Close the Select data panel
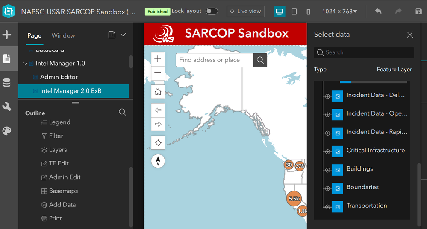This screenshot has width=427, height=229. [x=410, y=35]
